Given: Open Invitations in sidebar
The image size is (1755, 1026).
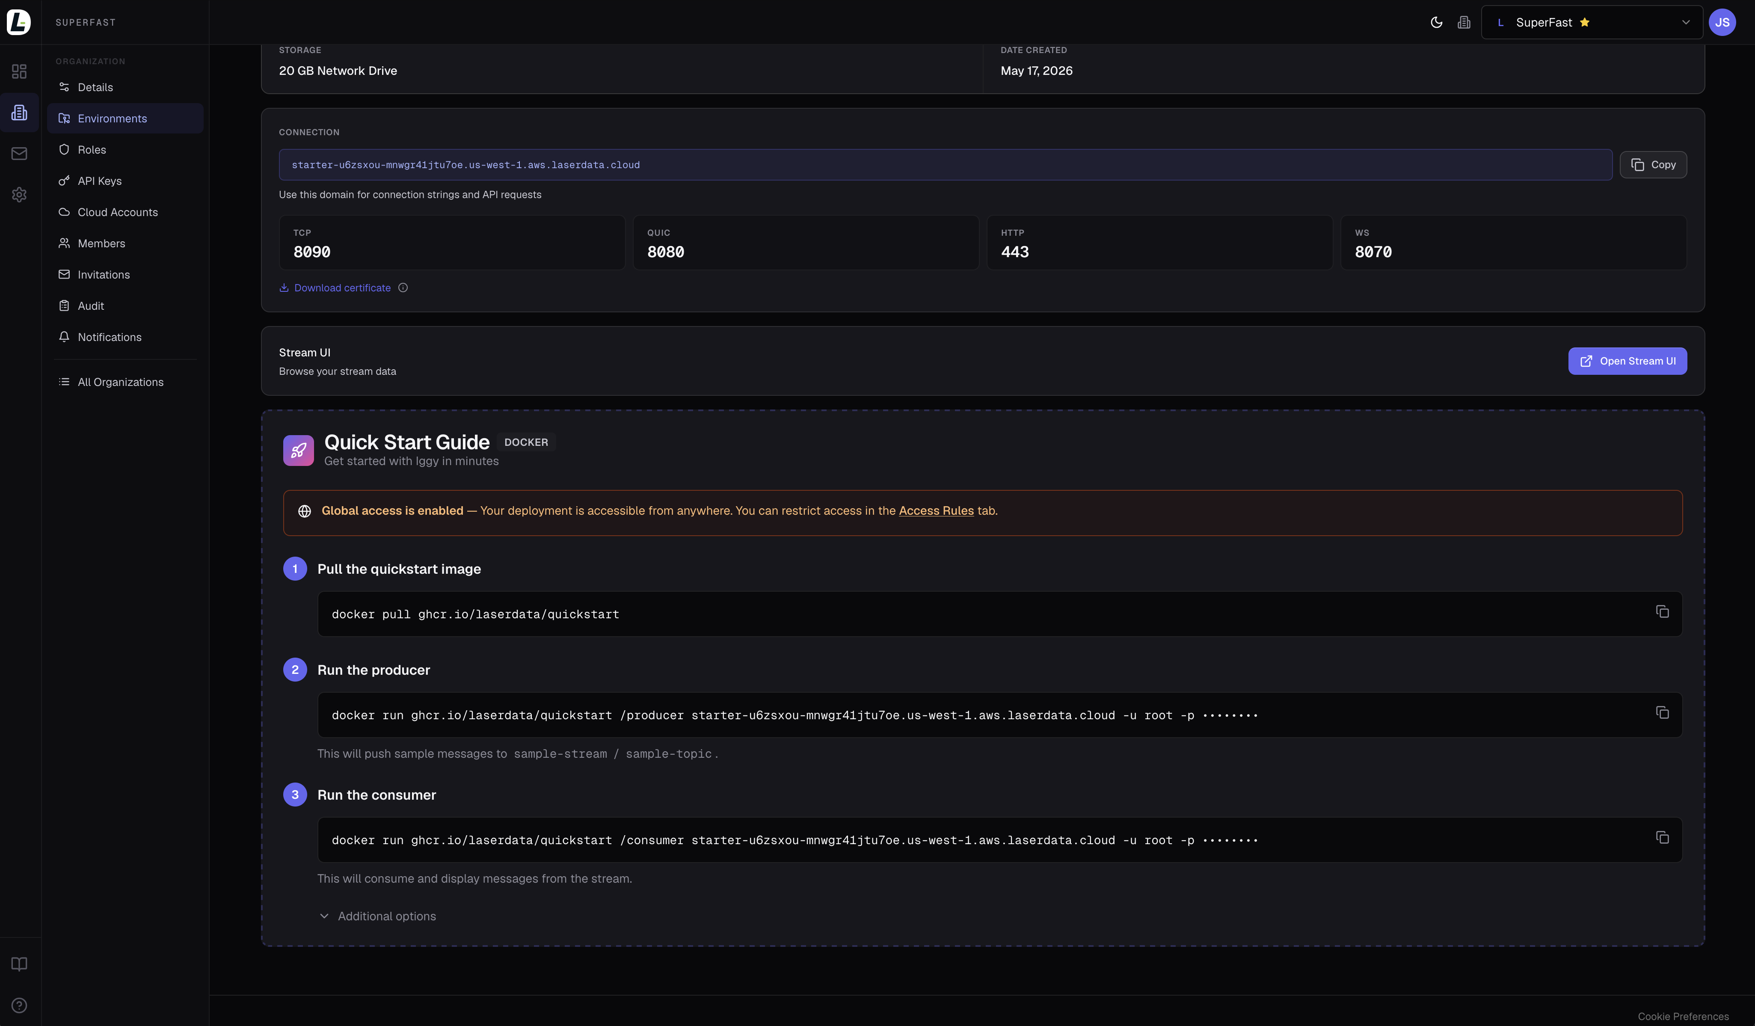Looking at the screenshot, I should (125, 274).
